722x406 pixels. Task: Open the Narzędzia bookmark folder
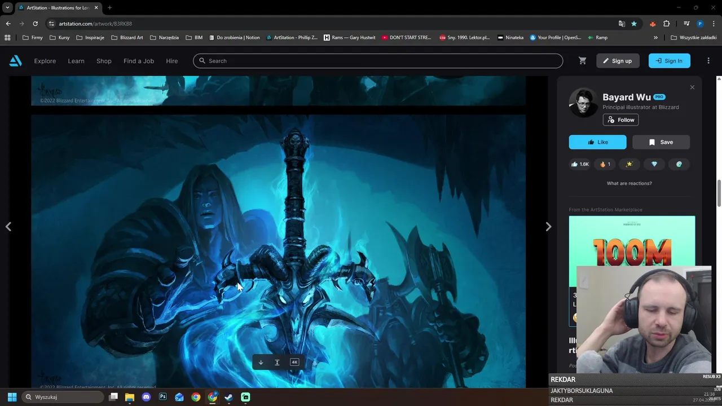point(164,38)
